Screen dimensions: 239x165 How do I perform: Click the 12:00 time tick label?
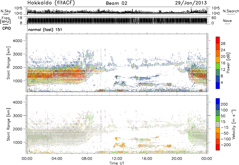coord(117,159)
